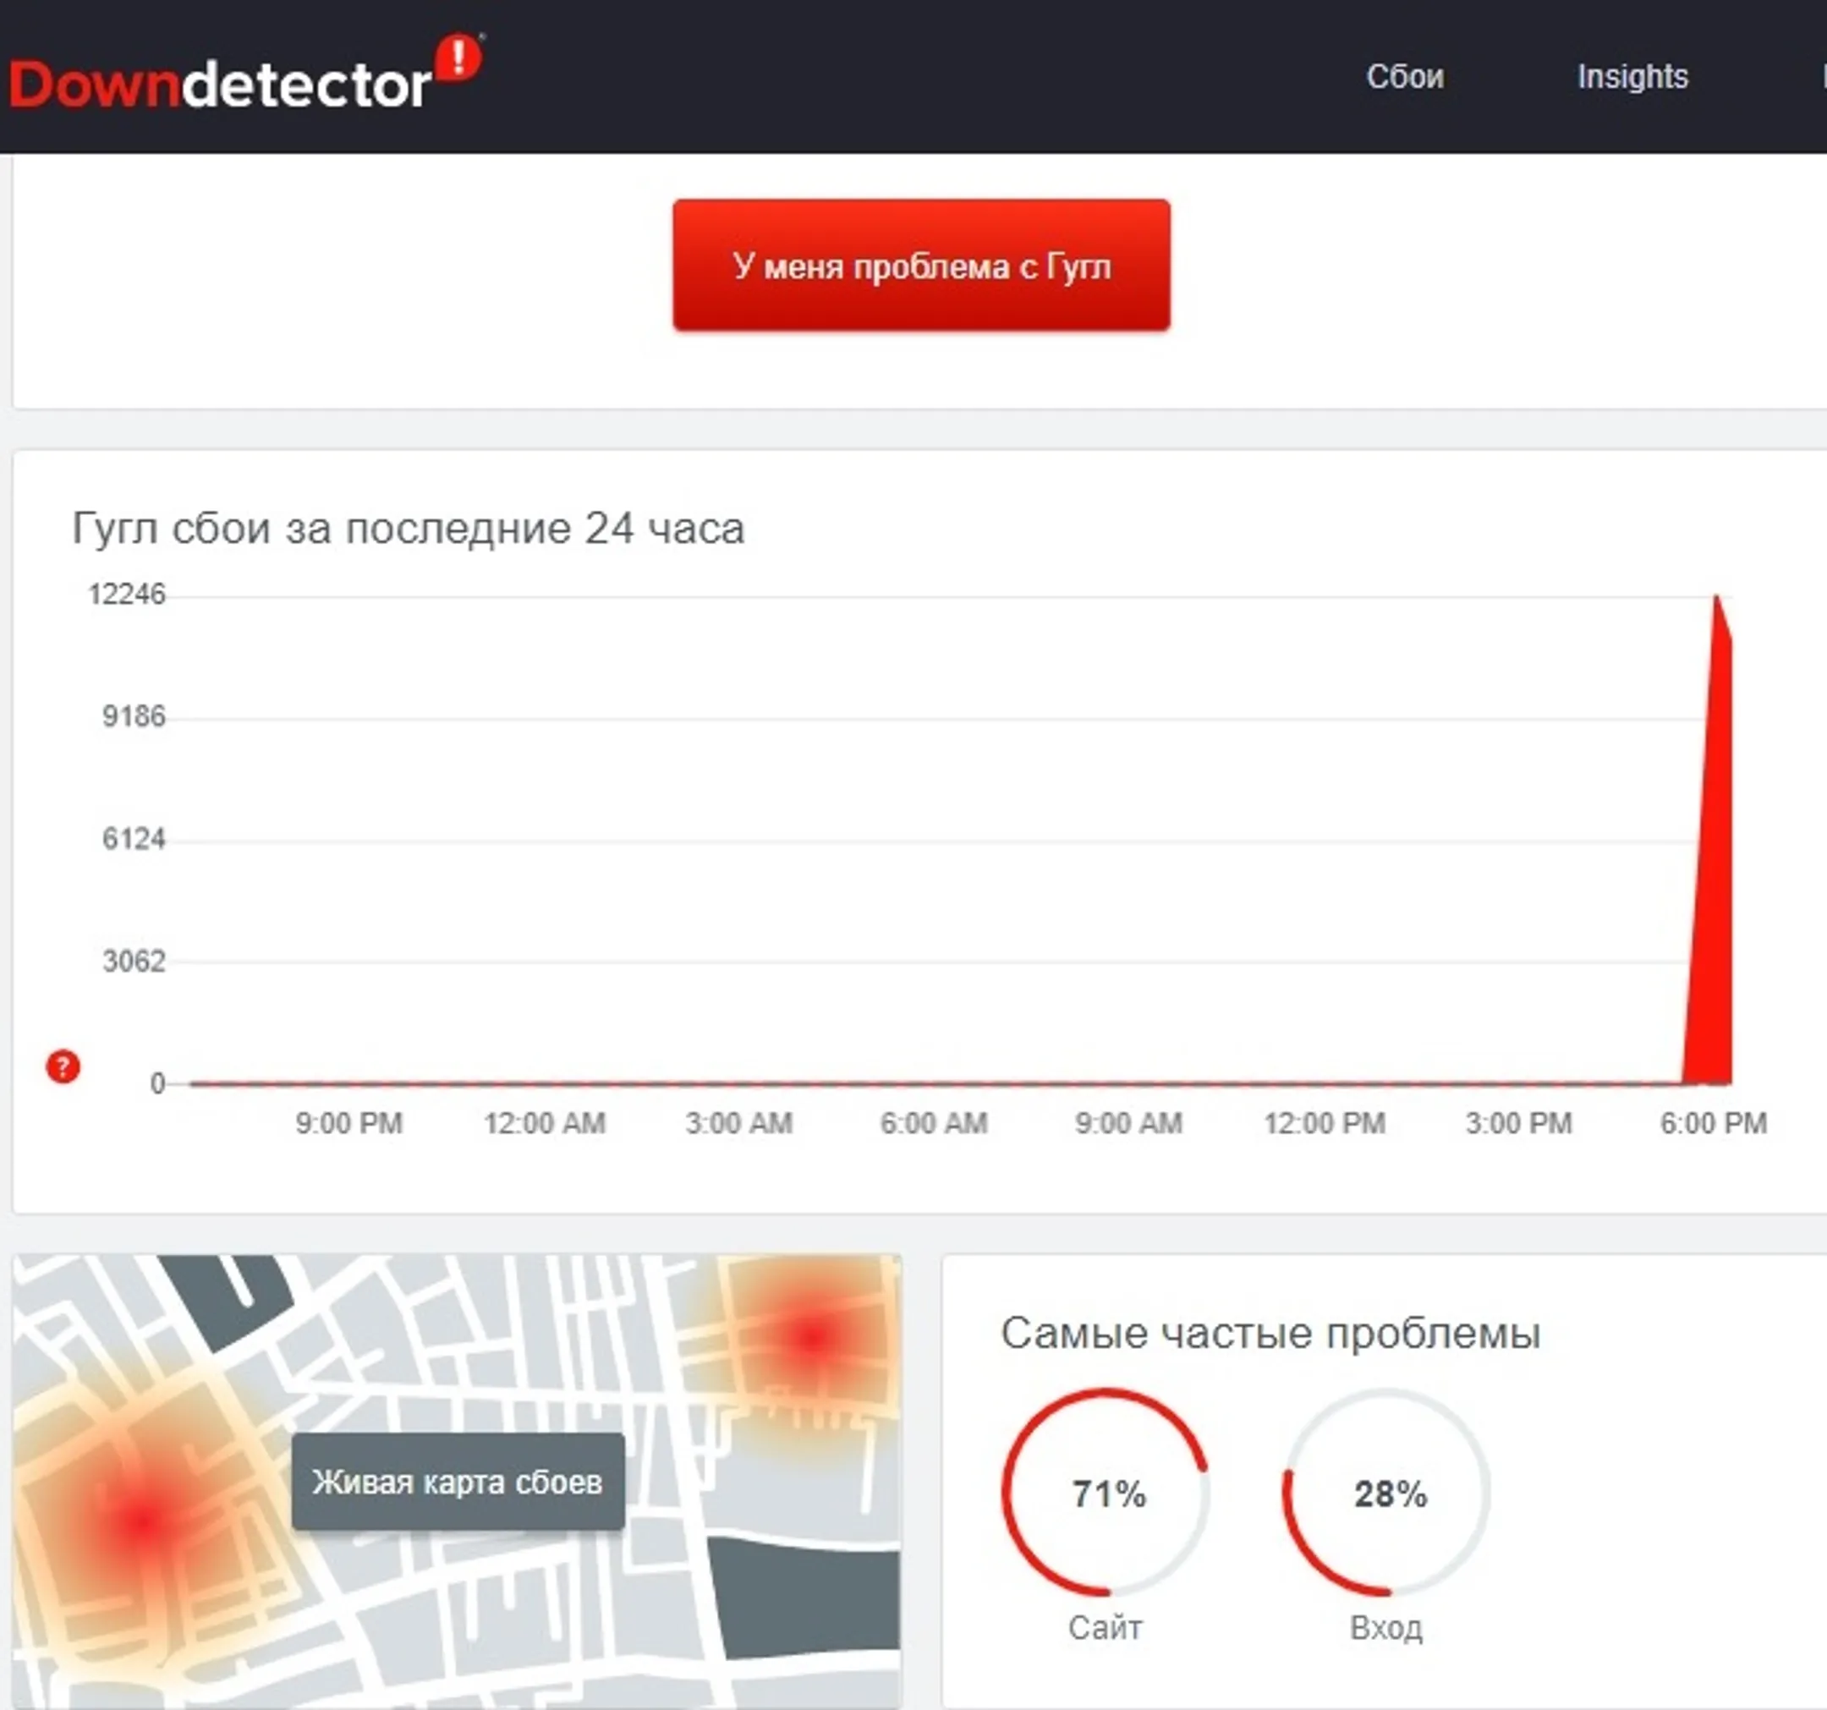Click the 9186 value on chart axis
The width and height of the screenshot is (1827, 1710).
(134, 716)
